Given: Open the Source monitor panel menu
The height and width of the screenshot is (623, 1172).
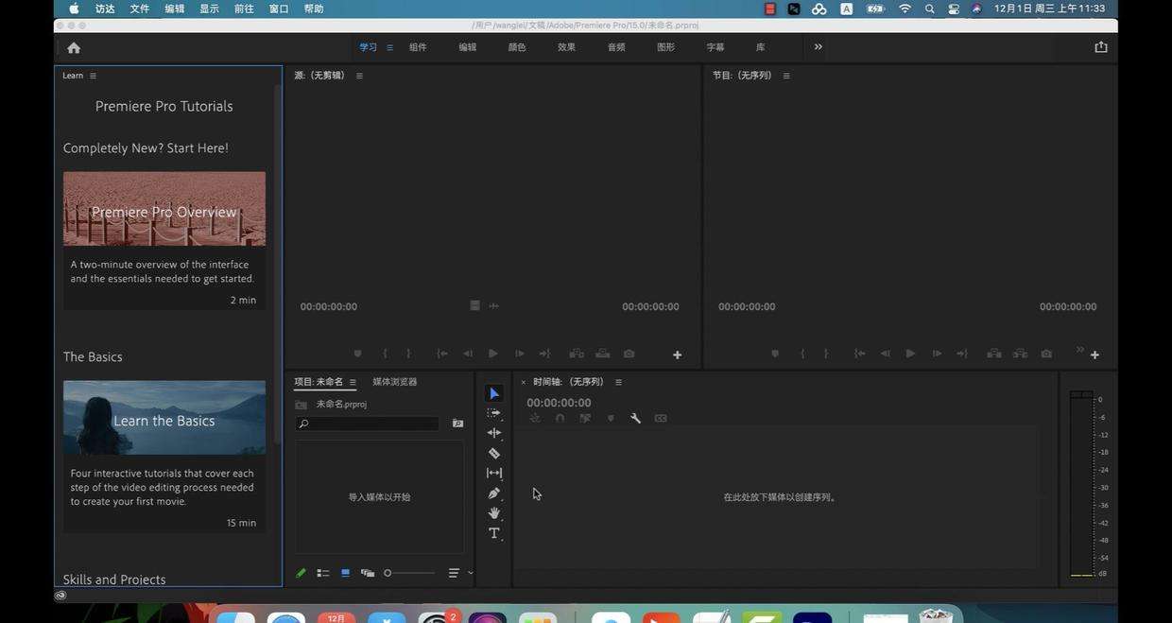Looking at the screenshot, I should click(x=358, y=75).
